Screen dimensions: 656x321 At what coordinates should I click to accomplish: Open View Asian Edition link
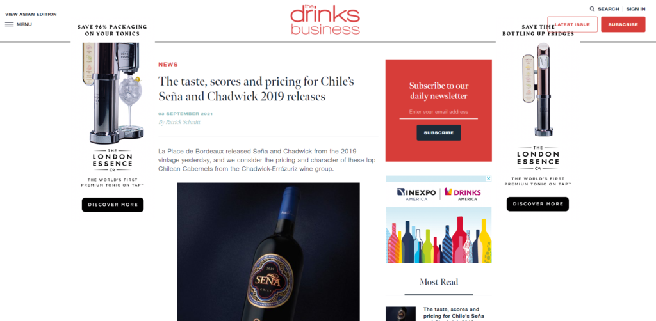pos(31,14)
